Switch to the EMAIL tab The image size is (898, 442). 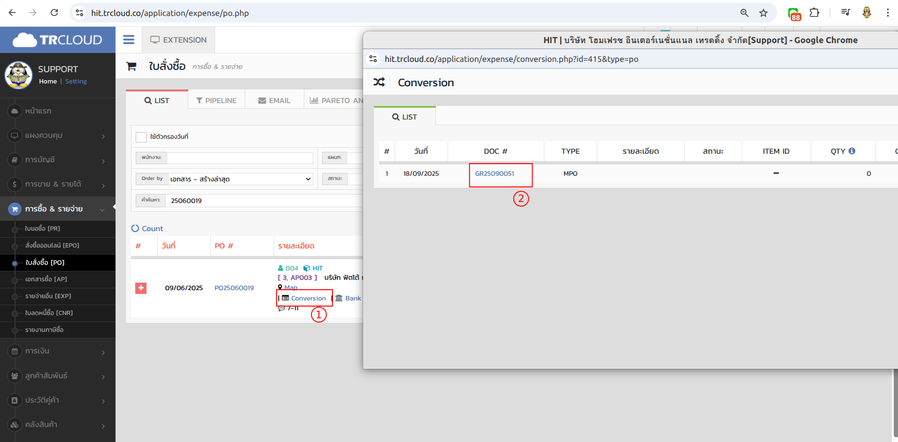click(x=274, y=100)
